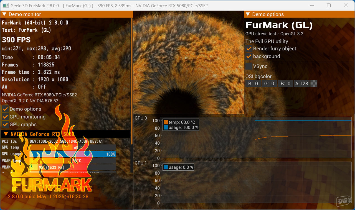The image size is (355, 210).
Task: Toggle the GPU graphs checkbox
Action: (x=5, y=125)
